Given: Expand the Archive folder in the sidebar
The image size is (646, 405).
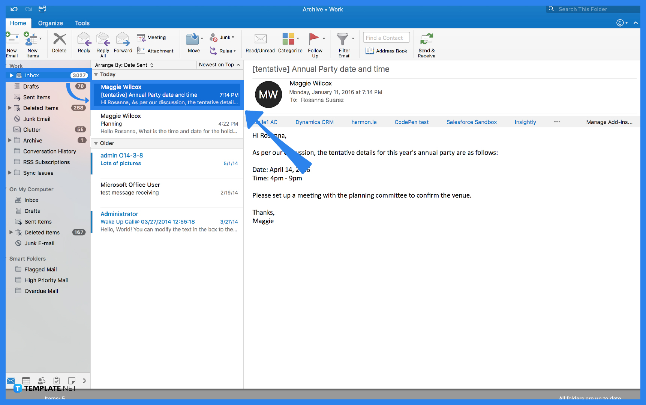Looking at the screenshot, I should point(10,140).
